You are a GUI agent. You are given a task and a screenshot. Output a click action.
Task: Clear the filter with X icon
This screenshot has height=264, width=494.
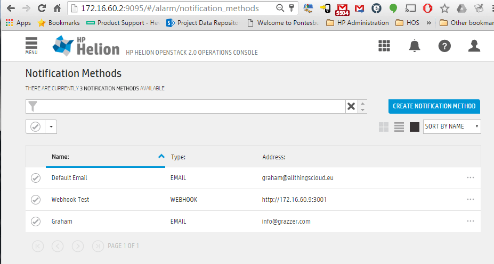351,106
